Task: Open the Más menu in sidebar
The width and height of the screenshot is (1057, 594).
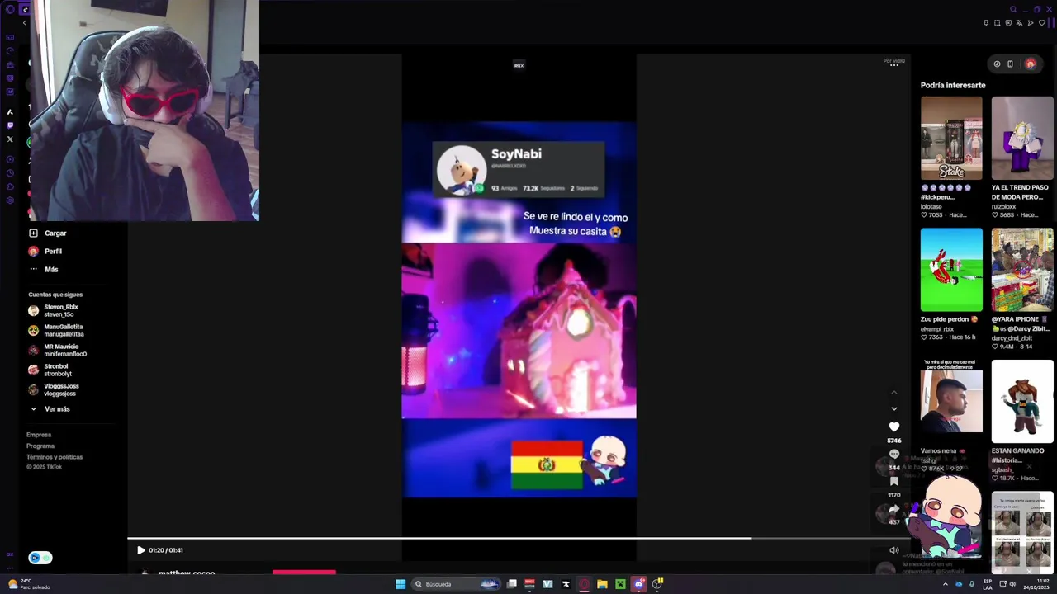Action: (44, 270)
